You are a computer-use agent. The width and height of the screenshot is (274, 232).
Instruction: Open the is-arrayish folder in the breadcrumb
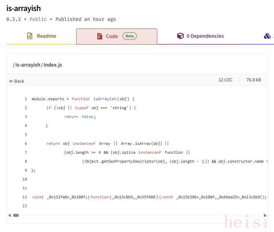(27, 65)
